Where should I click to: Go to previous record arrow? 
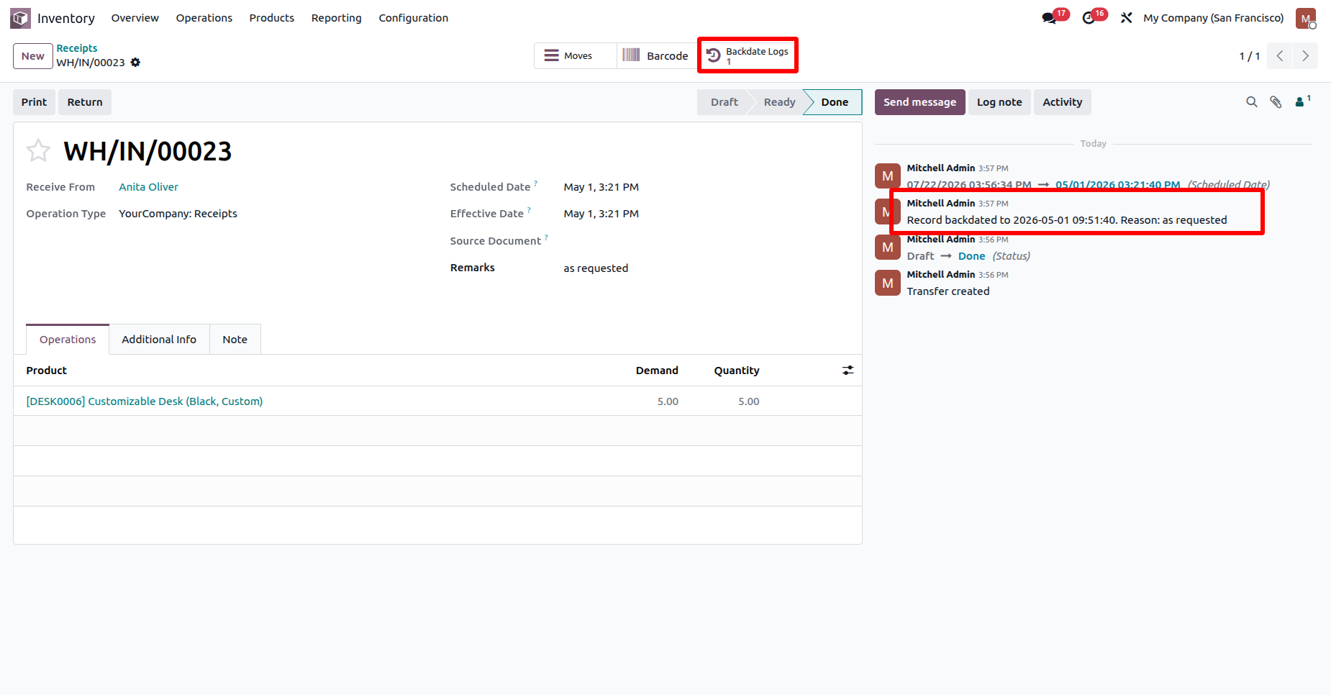click(1280, 55)
